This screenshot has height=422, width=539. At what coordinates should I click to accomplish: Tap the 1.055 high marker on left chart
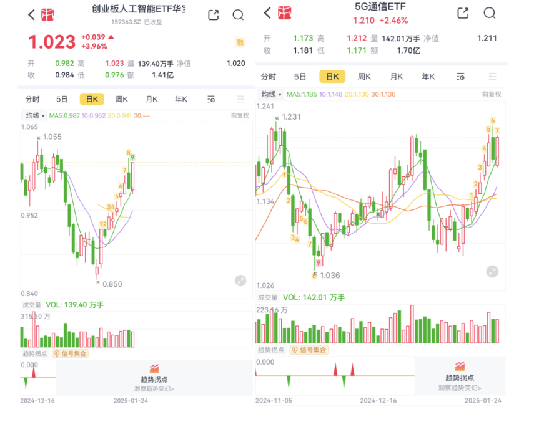[x=52, y=137]
